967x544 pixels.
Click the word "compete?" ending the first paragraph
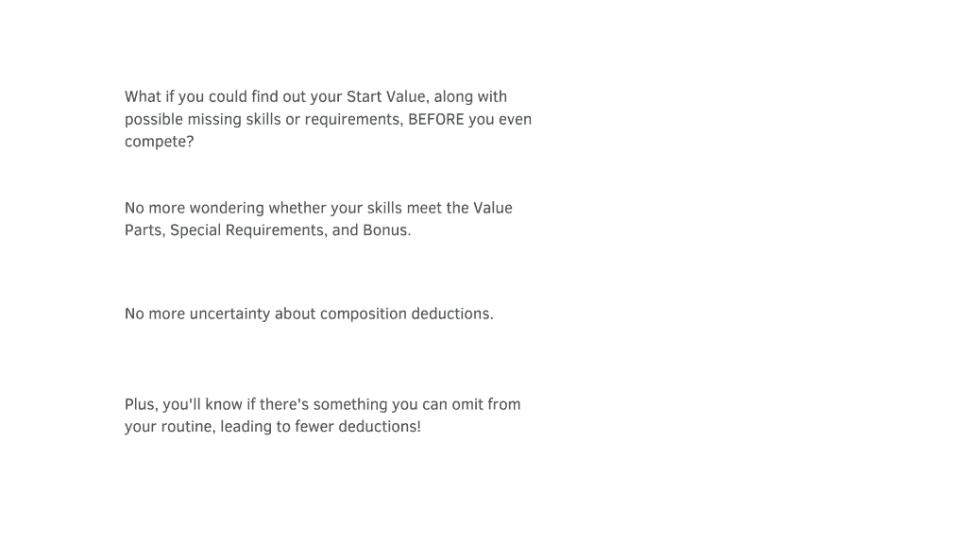pos(159,142)
